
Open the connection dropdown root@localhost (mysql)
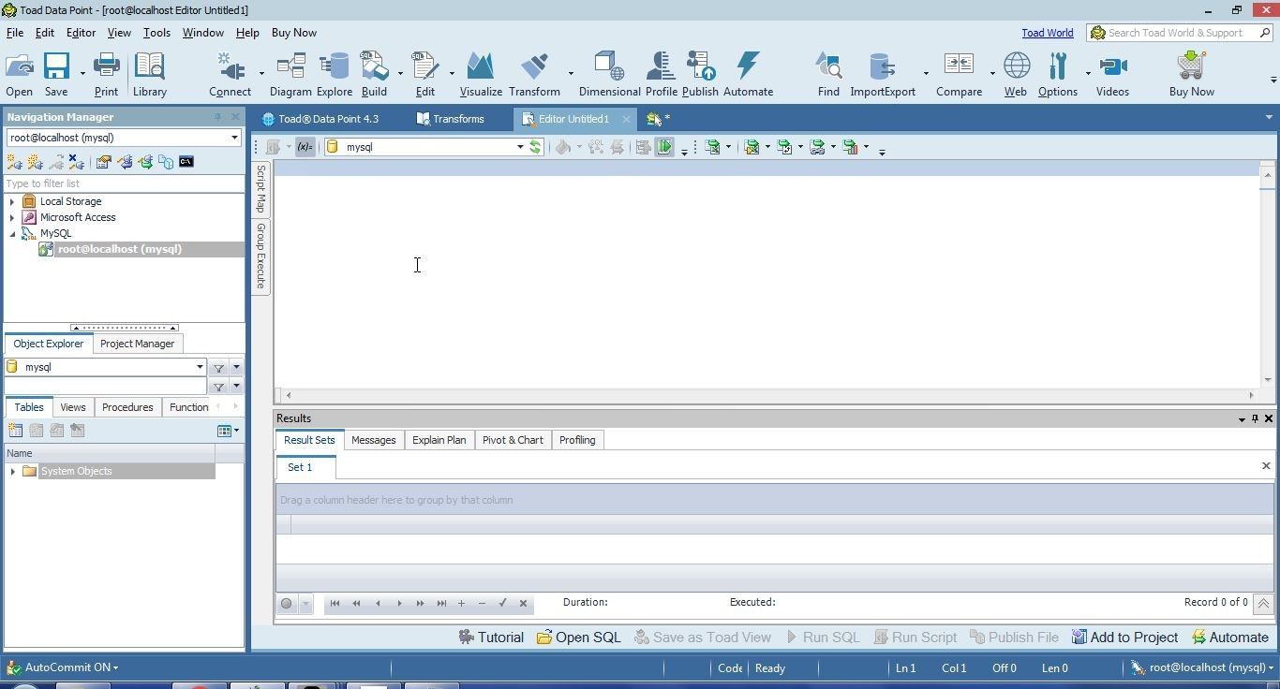pos(234,138)
